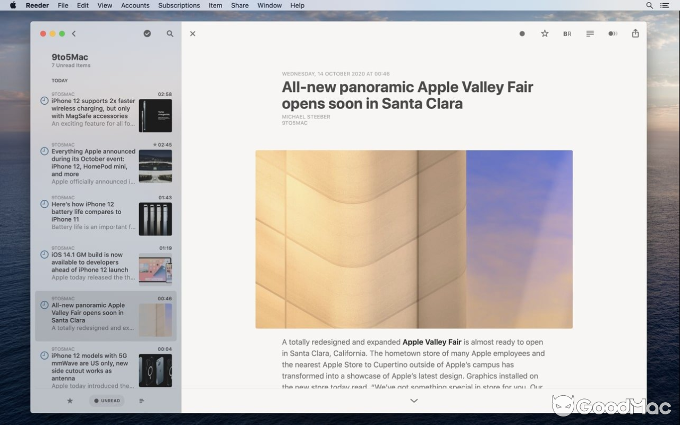
Task: Open Bionic Reading mode via BR icon
Action: (x=567, y=33)
